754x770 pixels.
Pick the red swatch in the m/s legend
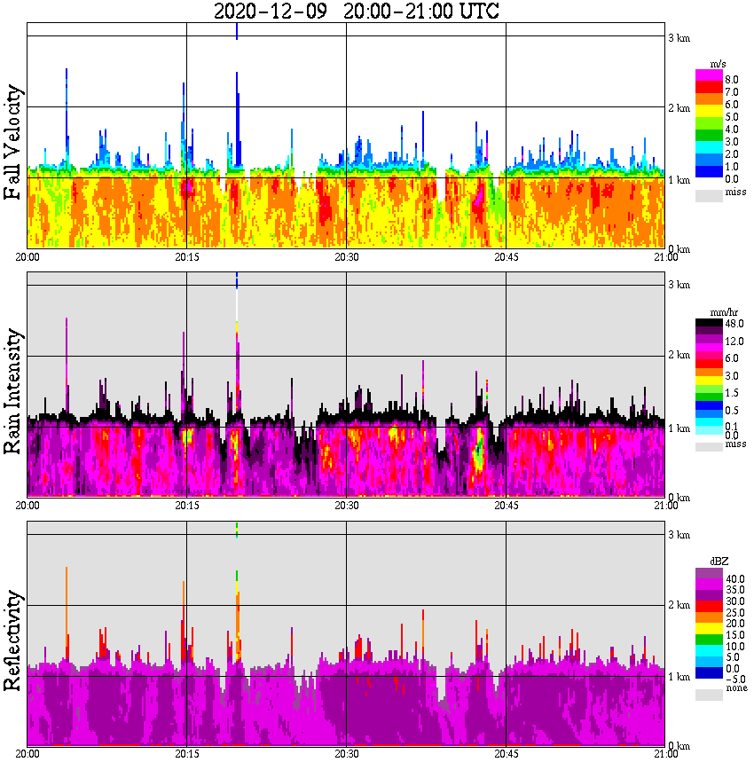click(709, 87)
